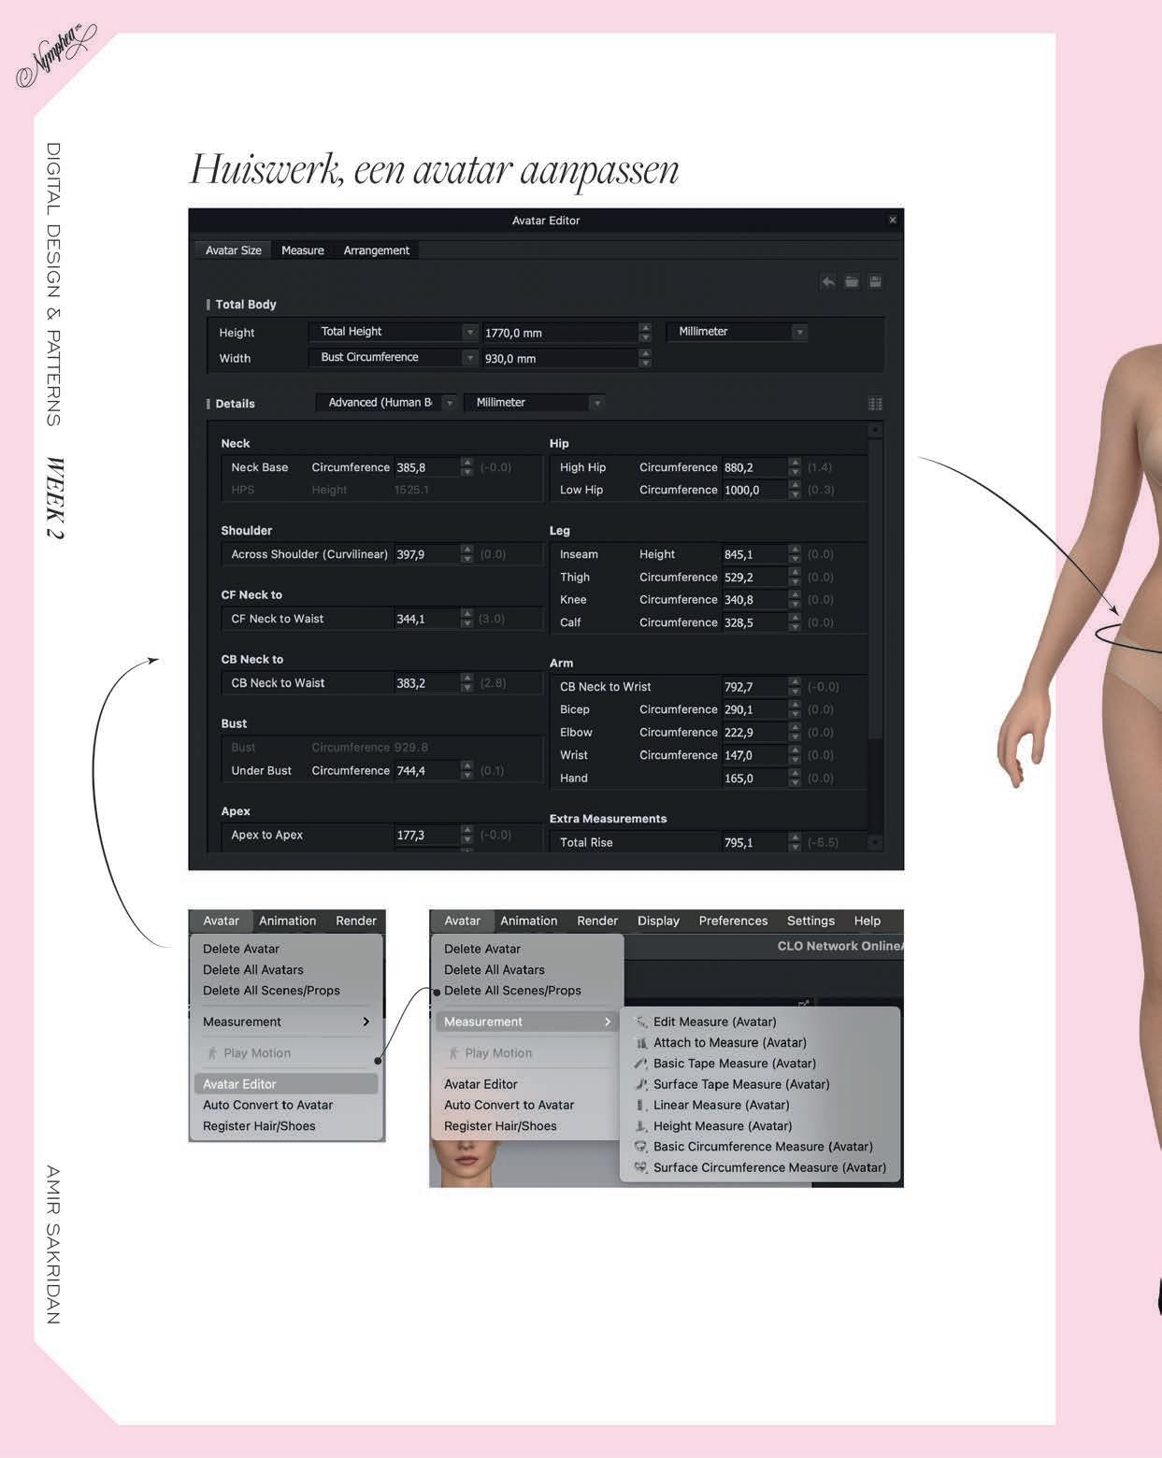Click Register Hair/Shoes in right menu
This screenshot has width=1162, height=1458.
coord(500,1126)
